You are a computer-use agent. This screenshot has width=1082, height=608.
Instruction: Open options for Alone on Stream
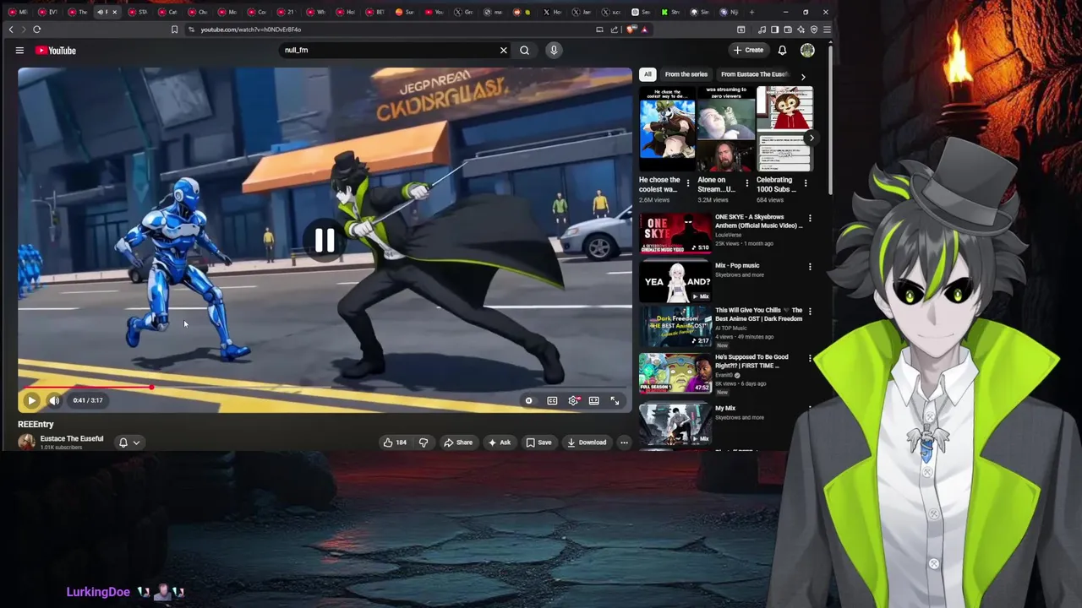pyautogui.click(x=746, y=183)
